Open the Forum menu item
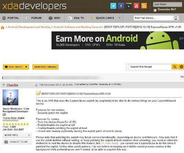This screenshot has width=184, height=153. click(x=33, y=18)
